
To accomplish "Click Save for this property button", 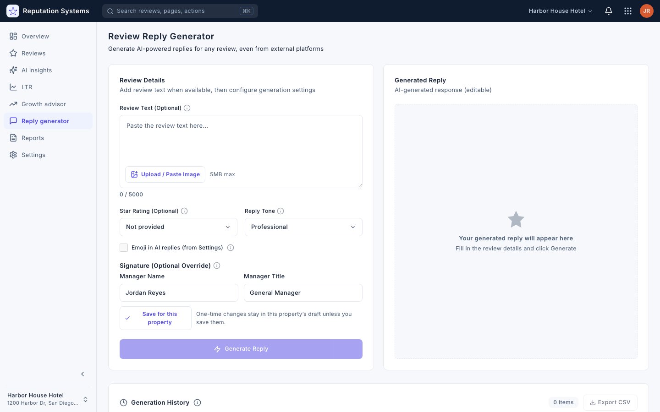I will coord(155,318).
